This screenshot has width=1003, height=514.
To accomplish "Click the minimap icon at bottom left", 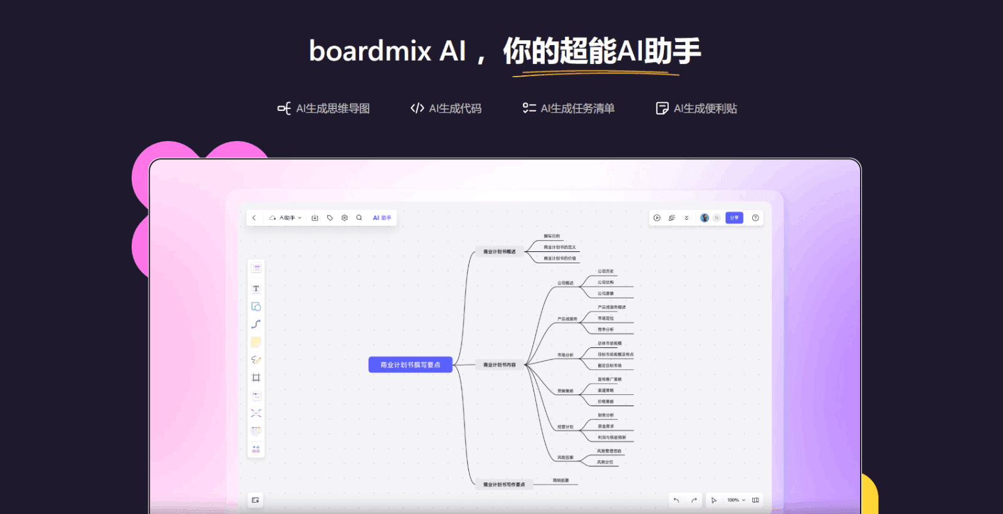I will coord(255,500).
